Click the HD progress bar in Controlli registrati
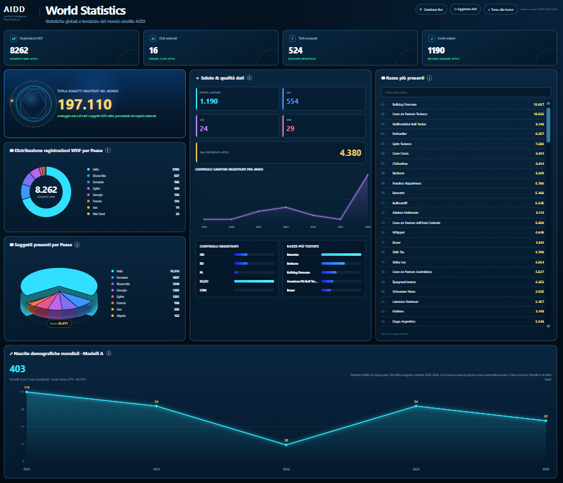 (254, 255)
